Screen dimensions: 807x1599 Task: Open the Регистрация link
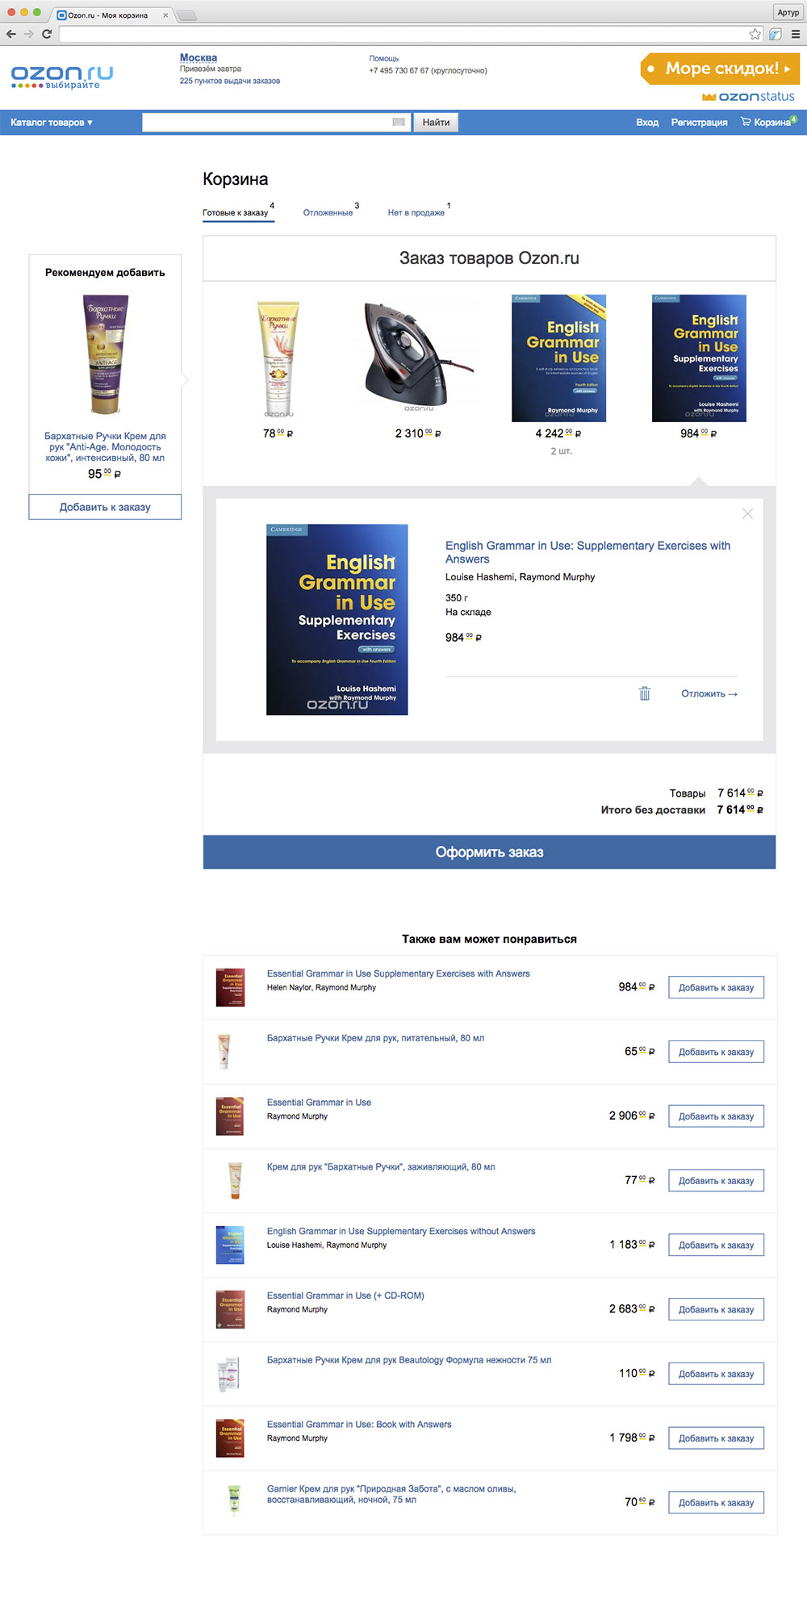pyautogui.click(x=699, y=123)
